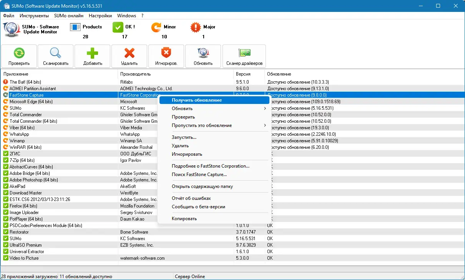
Task: Choose Запустить... in the context menu
Action: [x=214, y=137]
